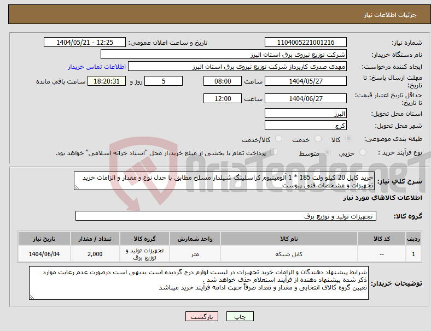
Task: Toggle the اسناد خزانه اسلامی payment checkbox
Action: coord(274,152)
